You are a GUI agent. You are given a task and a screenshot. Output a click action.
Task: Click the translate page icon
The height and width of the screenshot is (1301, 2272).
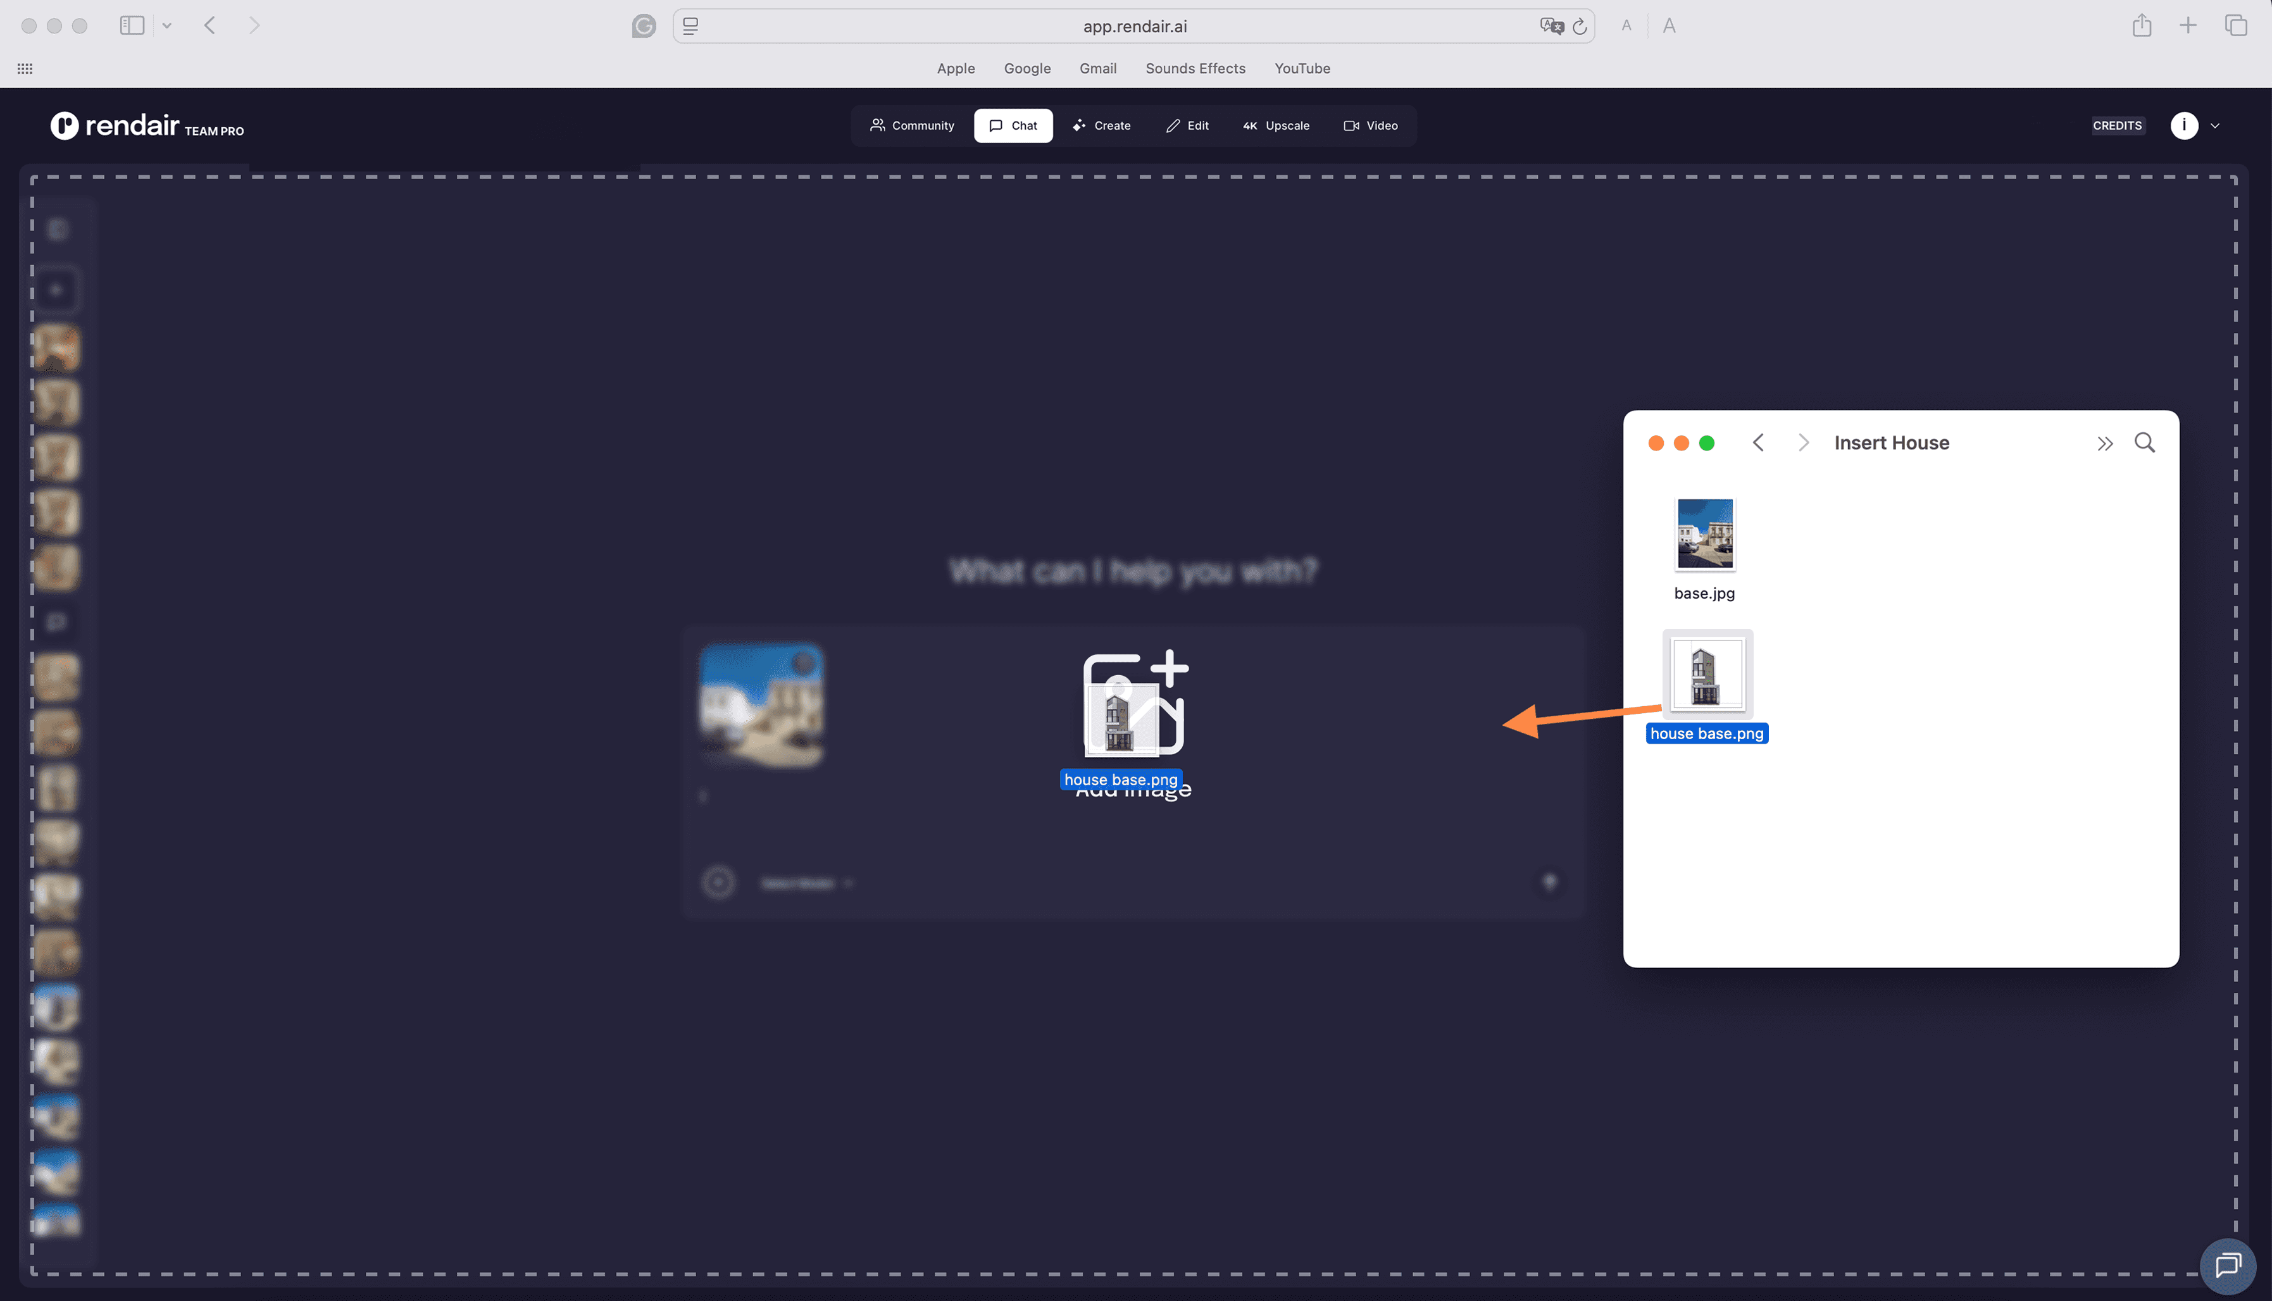[1551, 26]
